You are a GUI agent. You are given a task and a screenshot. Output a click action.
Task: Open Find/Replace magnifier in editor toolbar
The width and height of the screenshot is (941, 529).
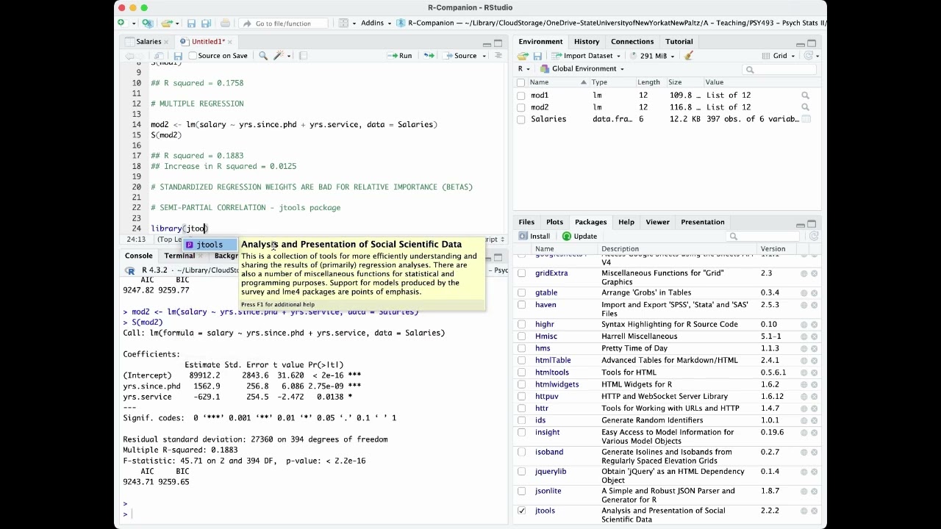point(263,56)
